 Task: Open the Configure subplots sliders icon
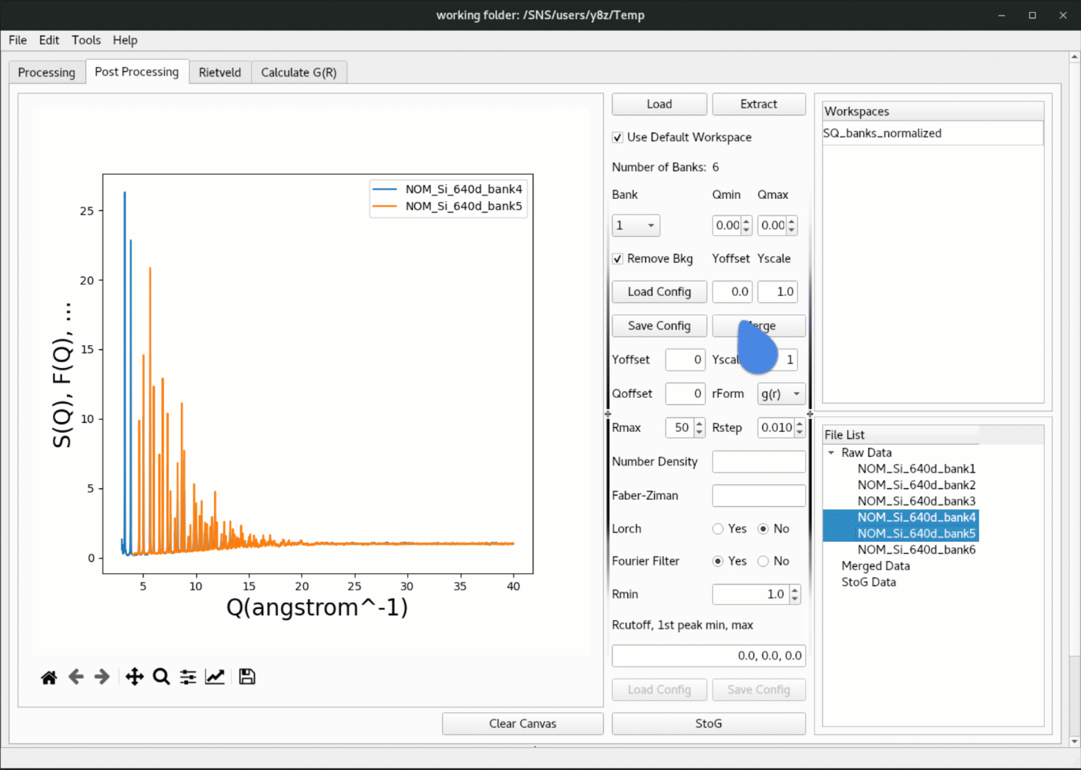[188, 677]
